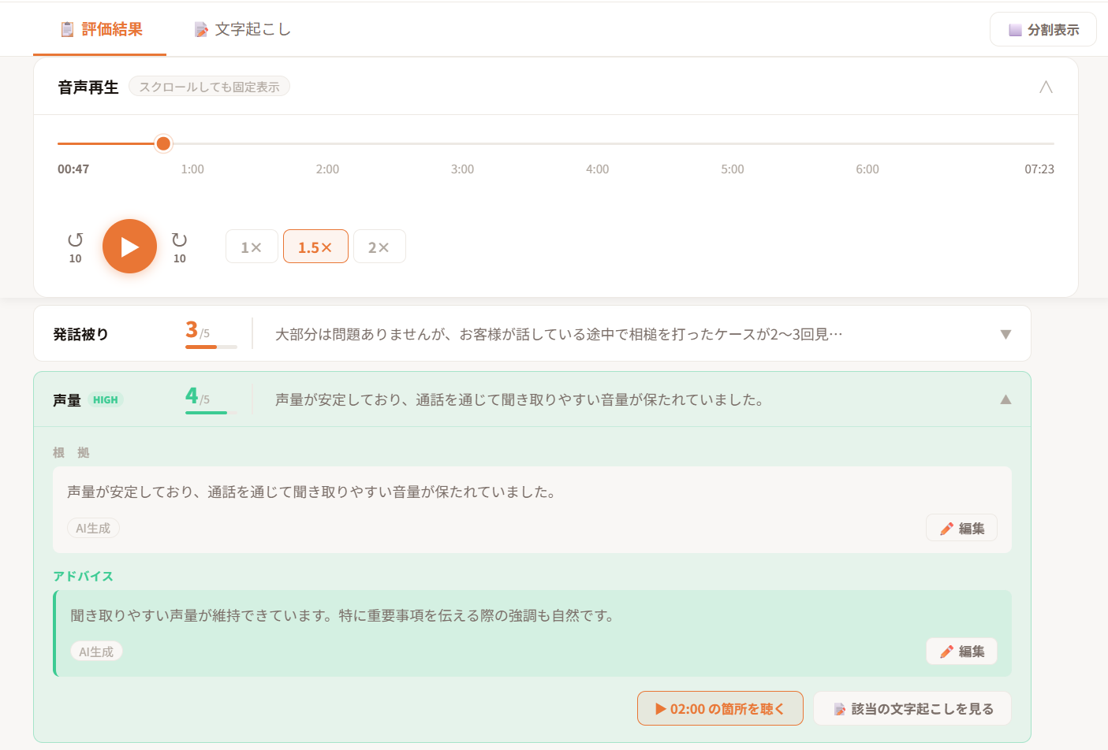Expand the 発話被り row arrow
This screenshot has width=1108, height=750.
tap(1005, 334)
